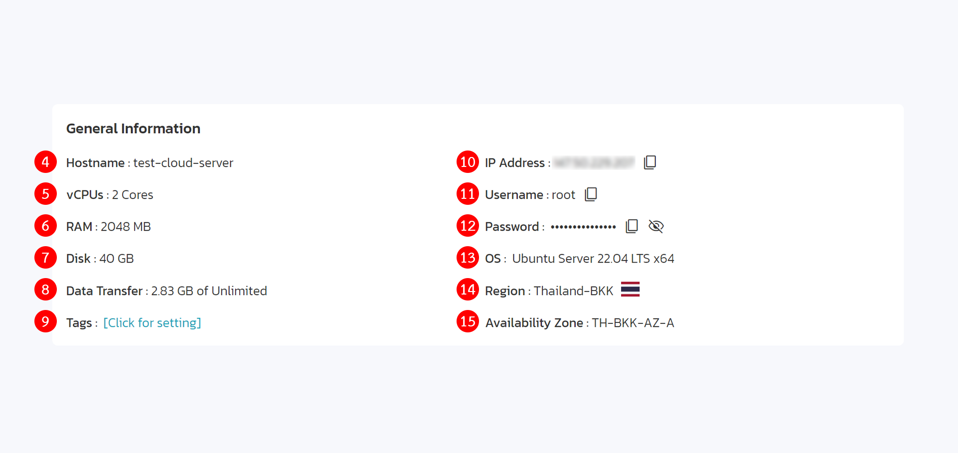The width and height of the screenshot is (958, 453).
Task: Click red marker number 4
Action: coord(45,162)
